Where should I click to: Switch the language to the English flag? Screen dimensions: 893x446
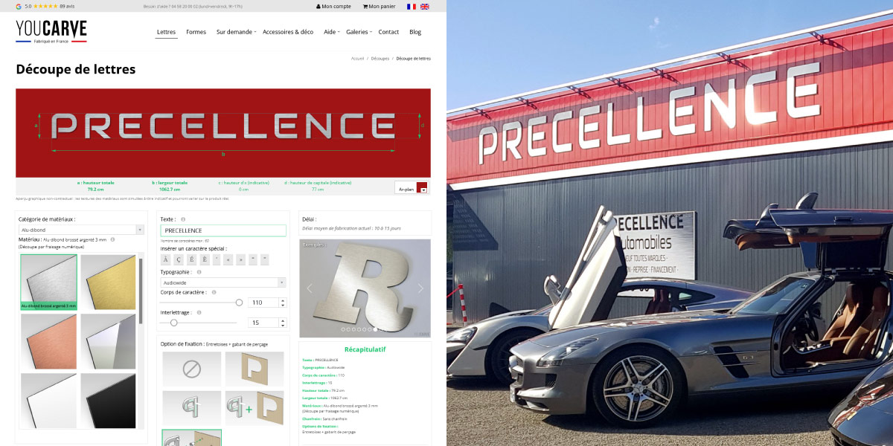[x=425, y=7]
